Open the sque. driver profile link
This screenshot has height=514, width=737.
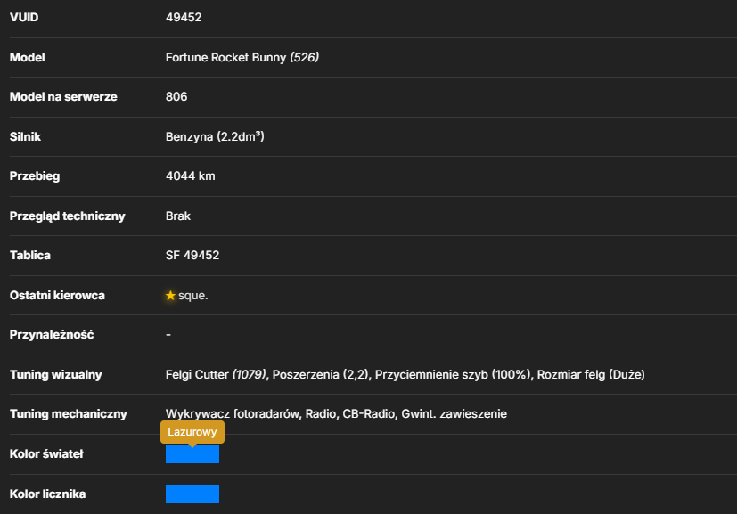click(192, 296)
